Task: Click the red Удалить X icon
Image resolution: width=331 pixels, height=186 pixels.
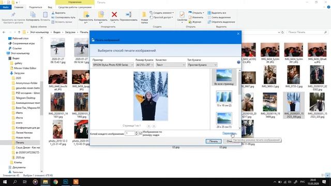Action: coord(114,14)
